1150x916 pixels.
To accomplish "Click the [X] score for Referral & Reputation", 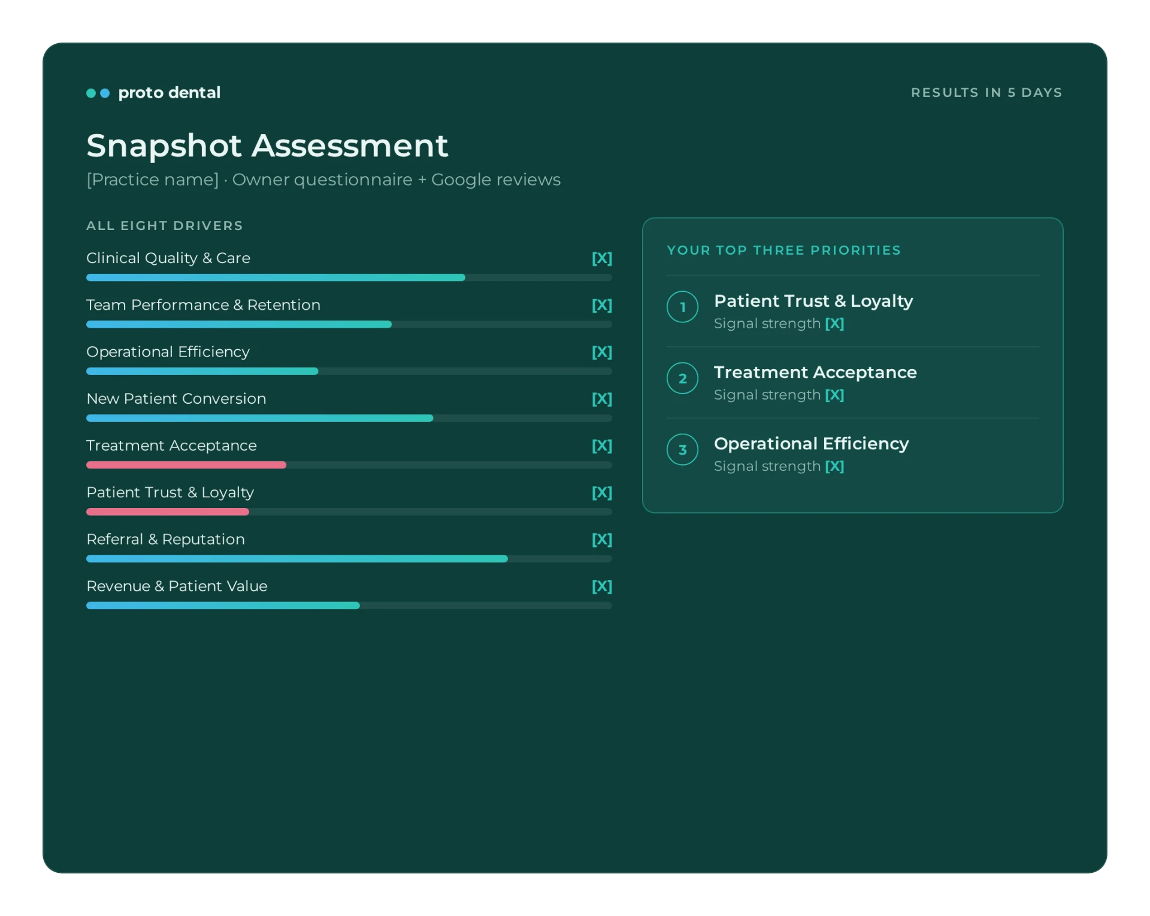I will [x=602, y=540].
